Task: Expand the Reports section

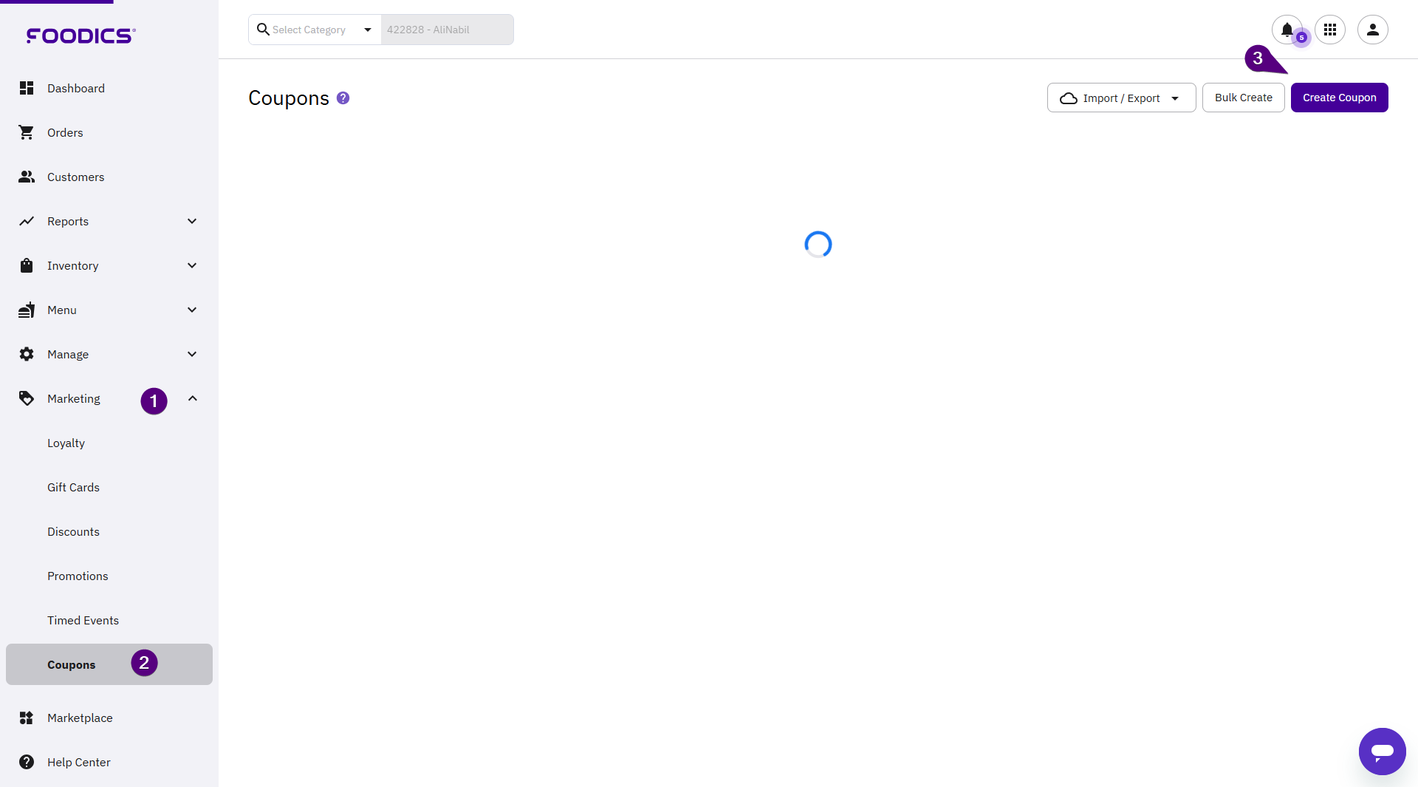Action: click(192, 221)
